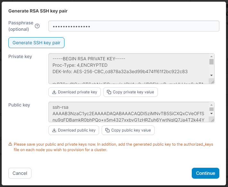The height and width of the screenshot is (187, 228).
Task: Cancel the key pair dialog
Action: (20, 173)
